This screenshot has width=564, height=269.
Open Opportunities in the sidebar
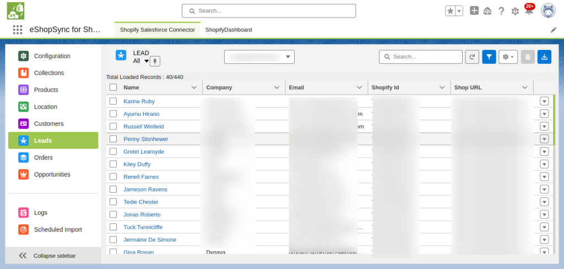[53, 175]
